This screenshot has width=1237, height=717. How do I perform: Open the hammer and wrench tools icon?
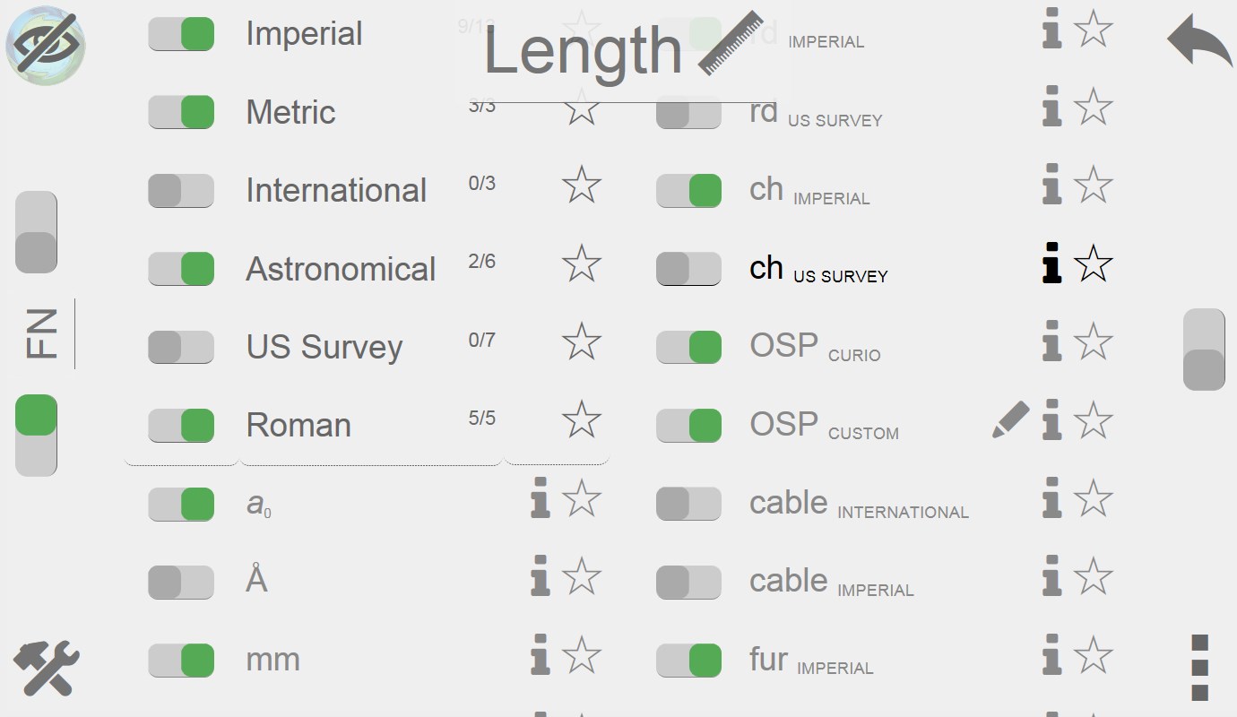pyautogui.click(x=47, y=669)
